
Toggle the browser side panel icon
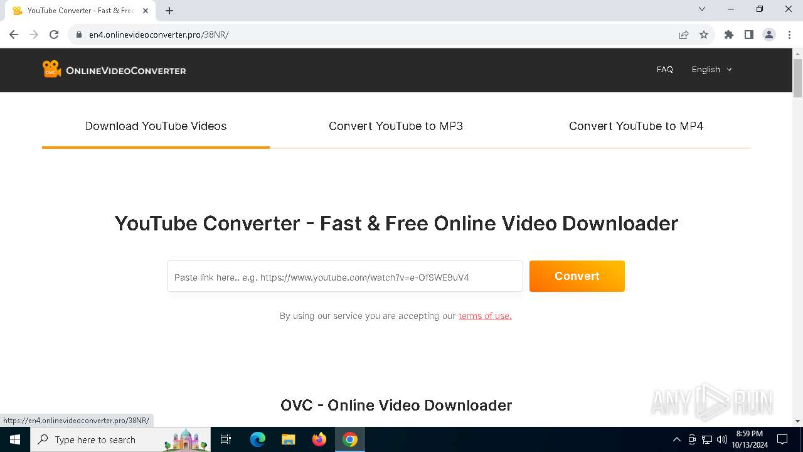click(749, 35)
